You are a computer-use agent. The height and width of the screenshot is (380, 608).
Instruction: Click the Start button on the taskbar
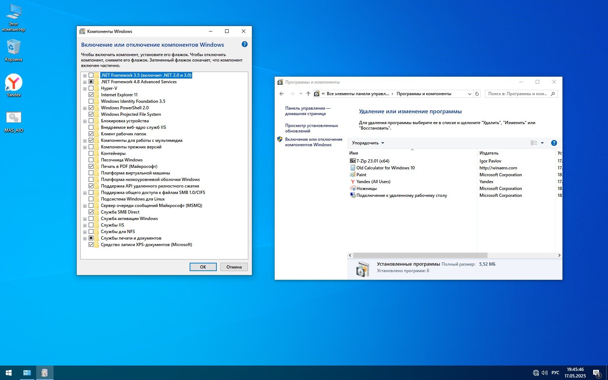[x=9, y=373]
